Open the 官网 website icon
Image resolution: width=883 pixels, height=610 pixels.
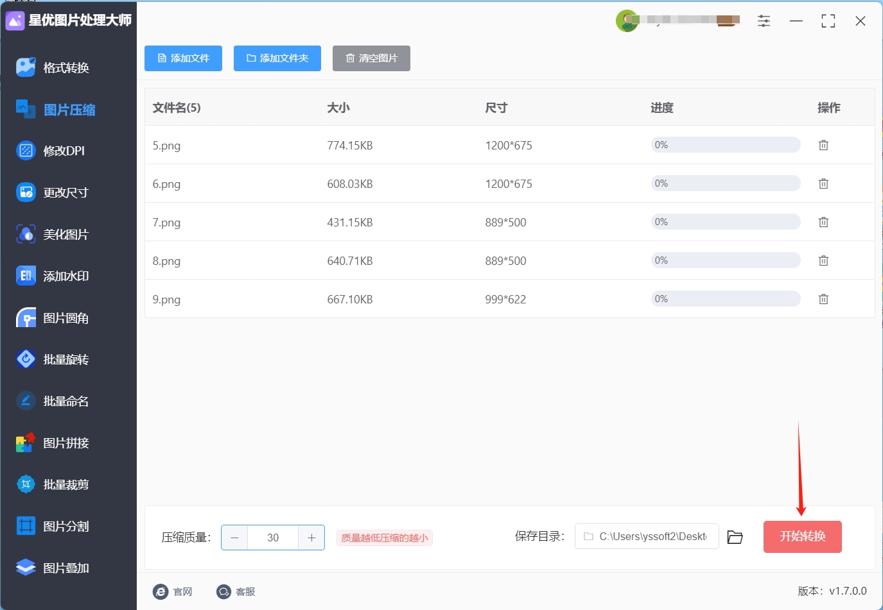161,591
